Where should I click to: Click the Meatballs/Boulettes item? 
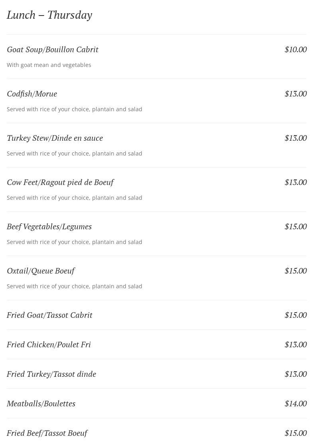pyautogui.click(x=41, y=404)
